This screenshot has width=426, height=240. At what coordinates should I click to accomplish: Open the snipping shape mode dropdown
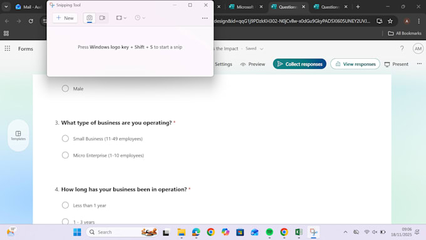pos(121,18)
